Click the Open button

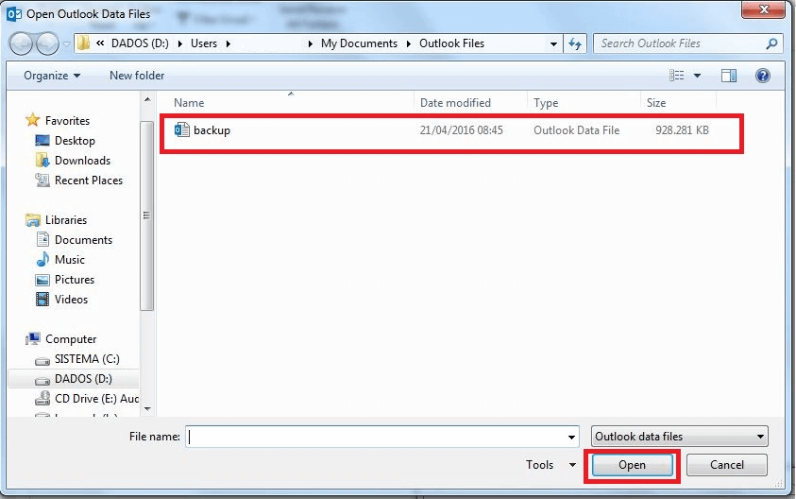point(632,465)
